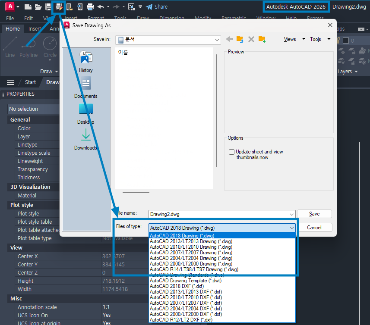
Task: Open the Save in location dropdown
Action: (x=168, y=40)
